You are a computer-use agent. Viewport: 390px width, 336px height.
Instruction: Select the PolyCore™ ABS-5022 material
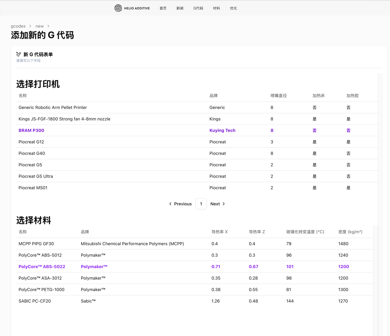(x=195, y=267)
